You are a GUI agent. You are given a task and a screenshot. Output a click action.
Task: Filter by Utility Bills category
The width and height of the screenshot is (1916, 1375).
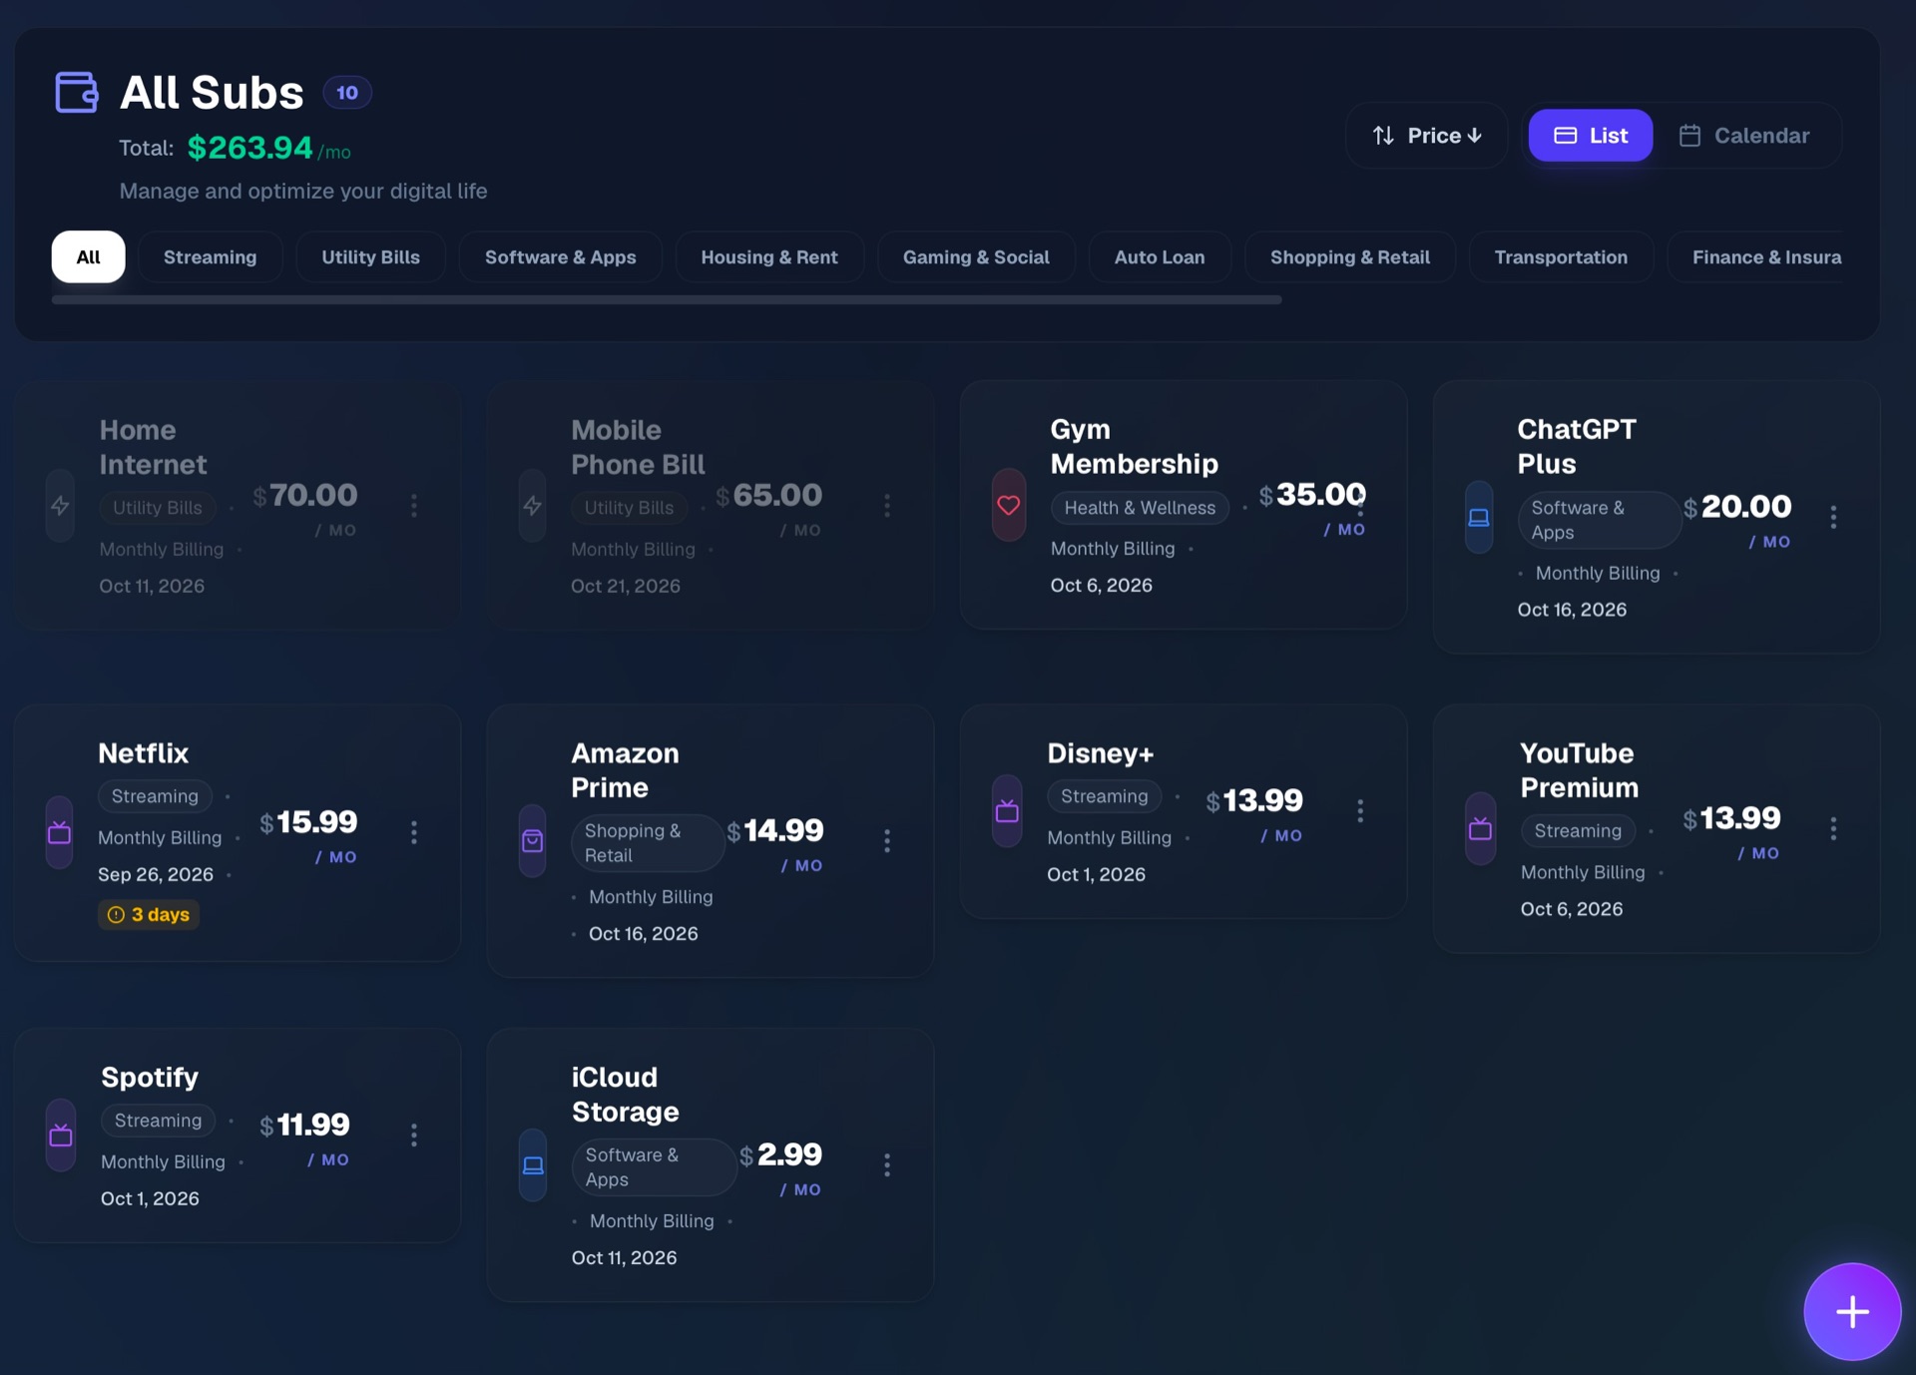coord(370,257)
